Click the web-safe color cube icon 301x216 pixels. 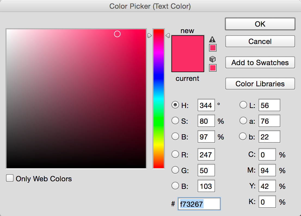213,59
